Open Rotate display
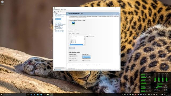171x96 pixels. [57, 21]
